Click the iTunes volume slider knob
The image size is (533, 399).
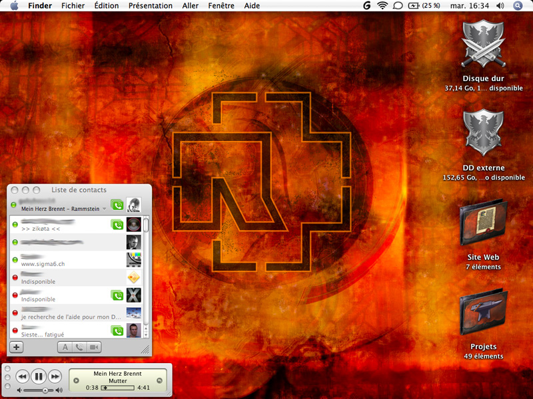point(45,391)
